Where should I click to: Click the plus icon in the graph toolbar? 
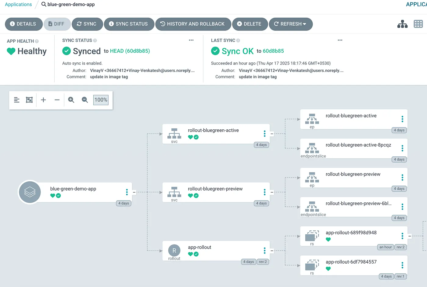pyautogui.click(x=43, y=100)
